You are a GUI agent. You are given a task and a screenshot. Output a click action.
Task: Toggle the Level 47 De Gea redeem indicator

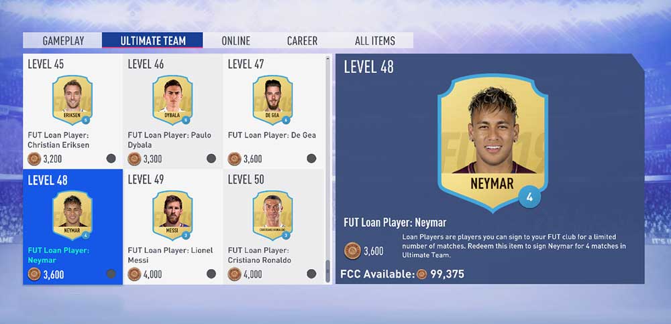tap(311, 159)
